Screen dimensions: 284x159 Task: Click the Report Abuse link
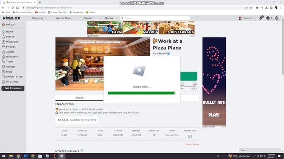point(192,144)
